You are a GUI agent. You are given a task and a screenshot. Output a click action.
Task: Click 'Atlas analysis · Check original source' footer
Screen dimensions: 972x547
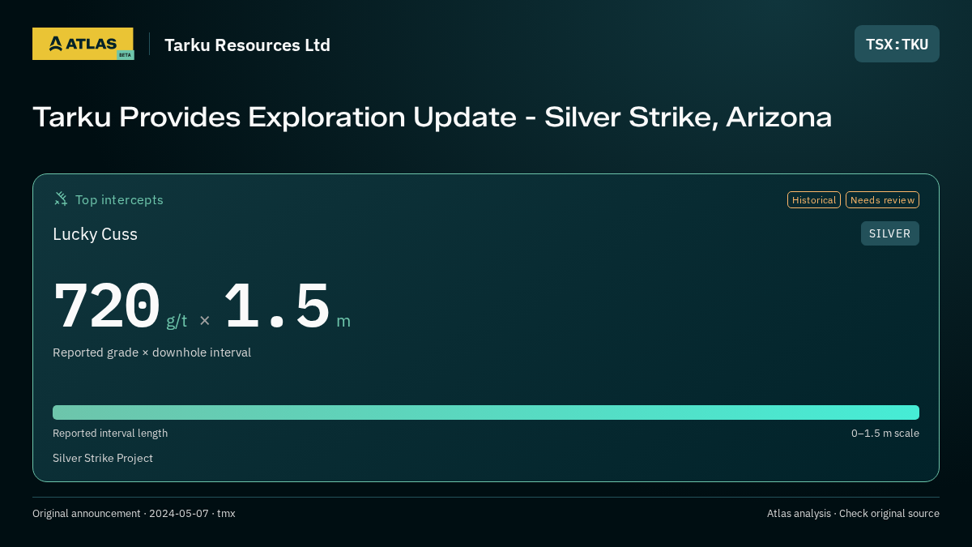(x=853, y=513)
